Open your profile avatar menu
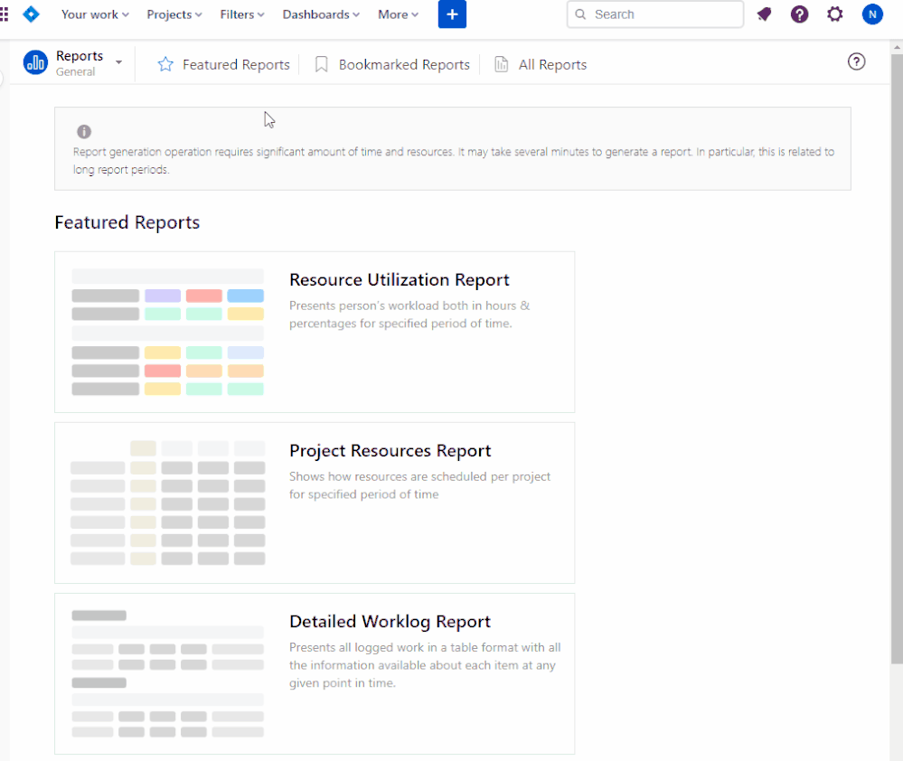 (871, 14)
